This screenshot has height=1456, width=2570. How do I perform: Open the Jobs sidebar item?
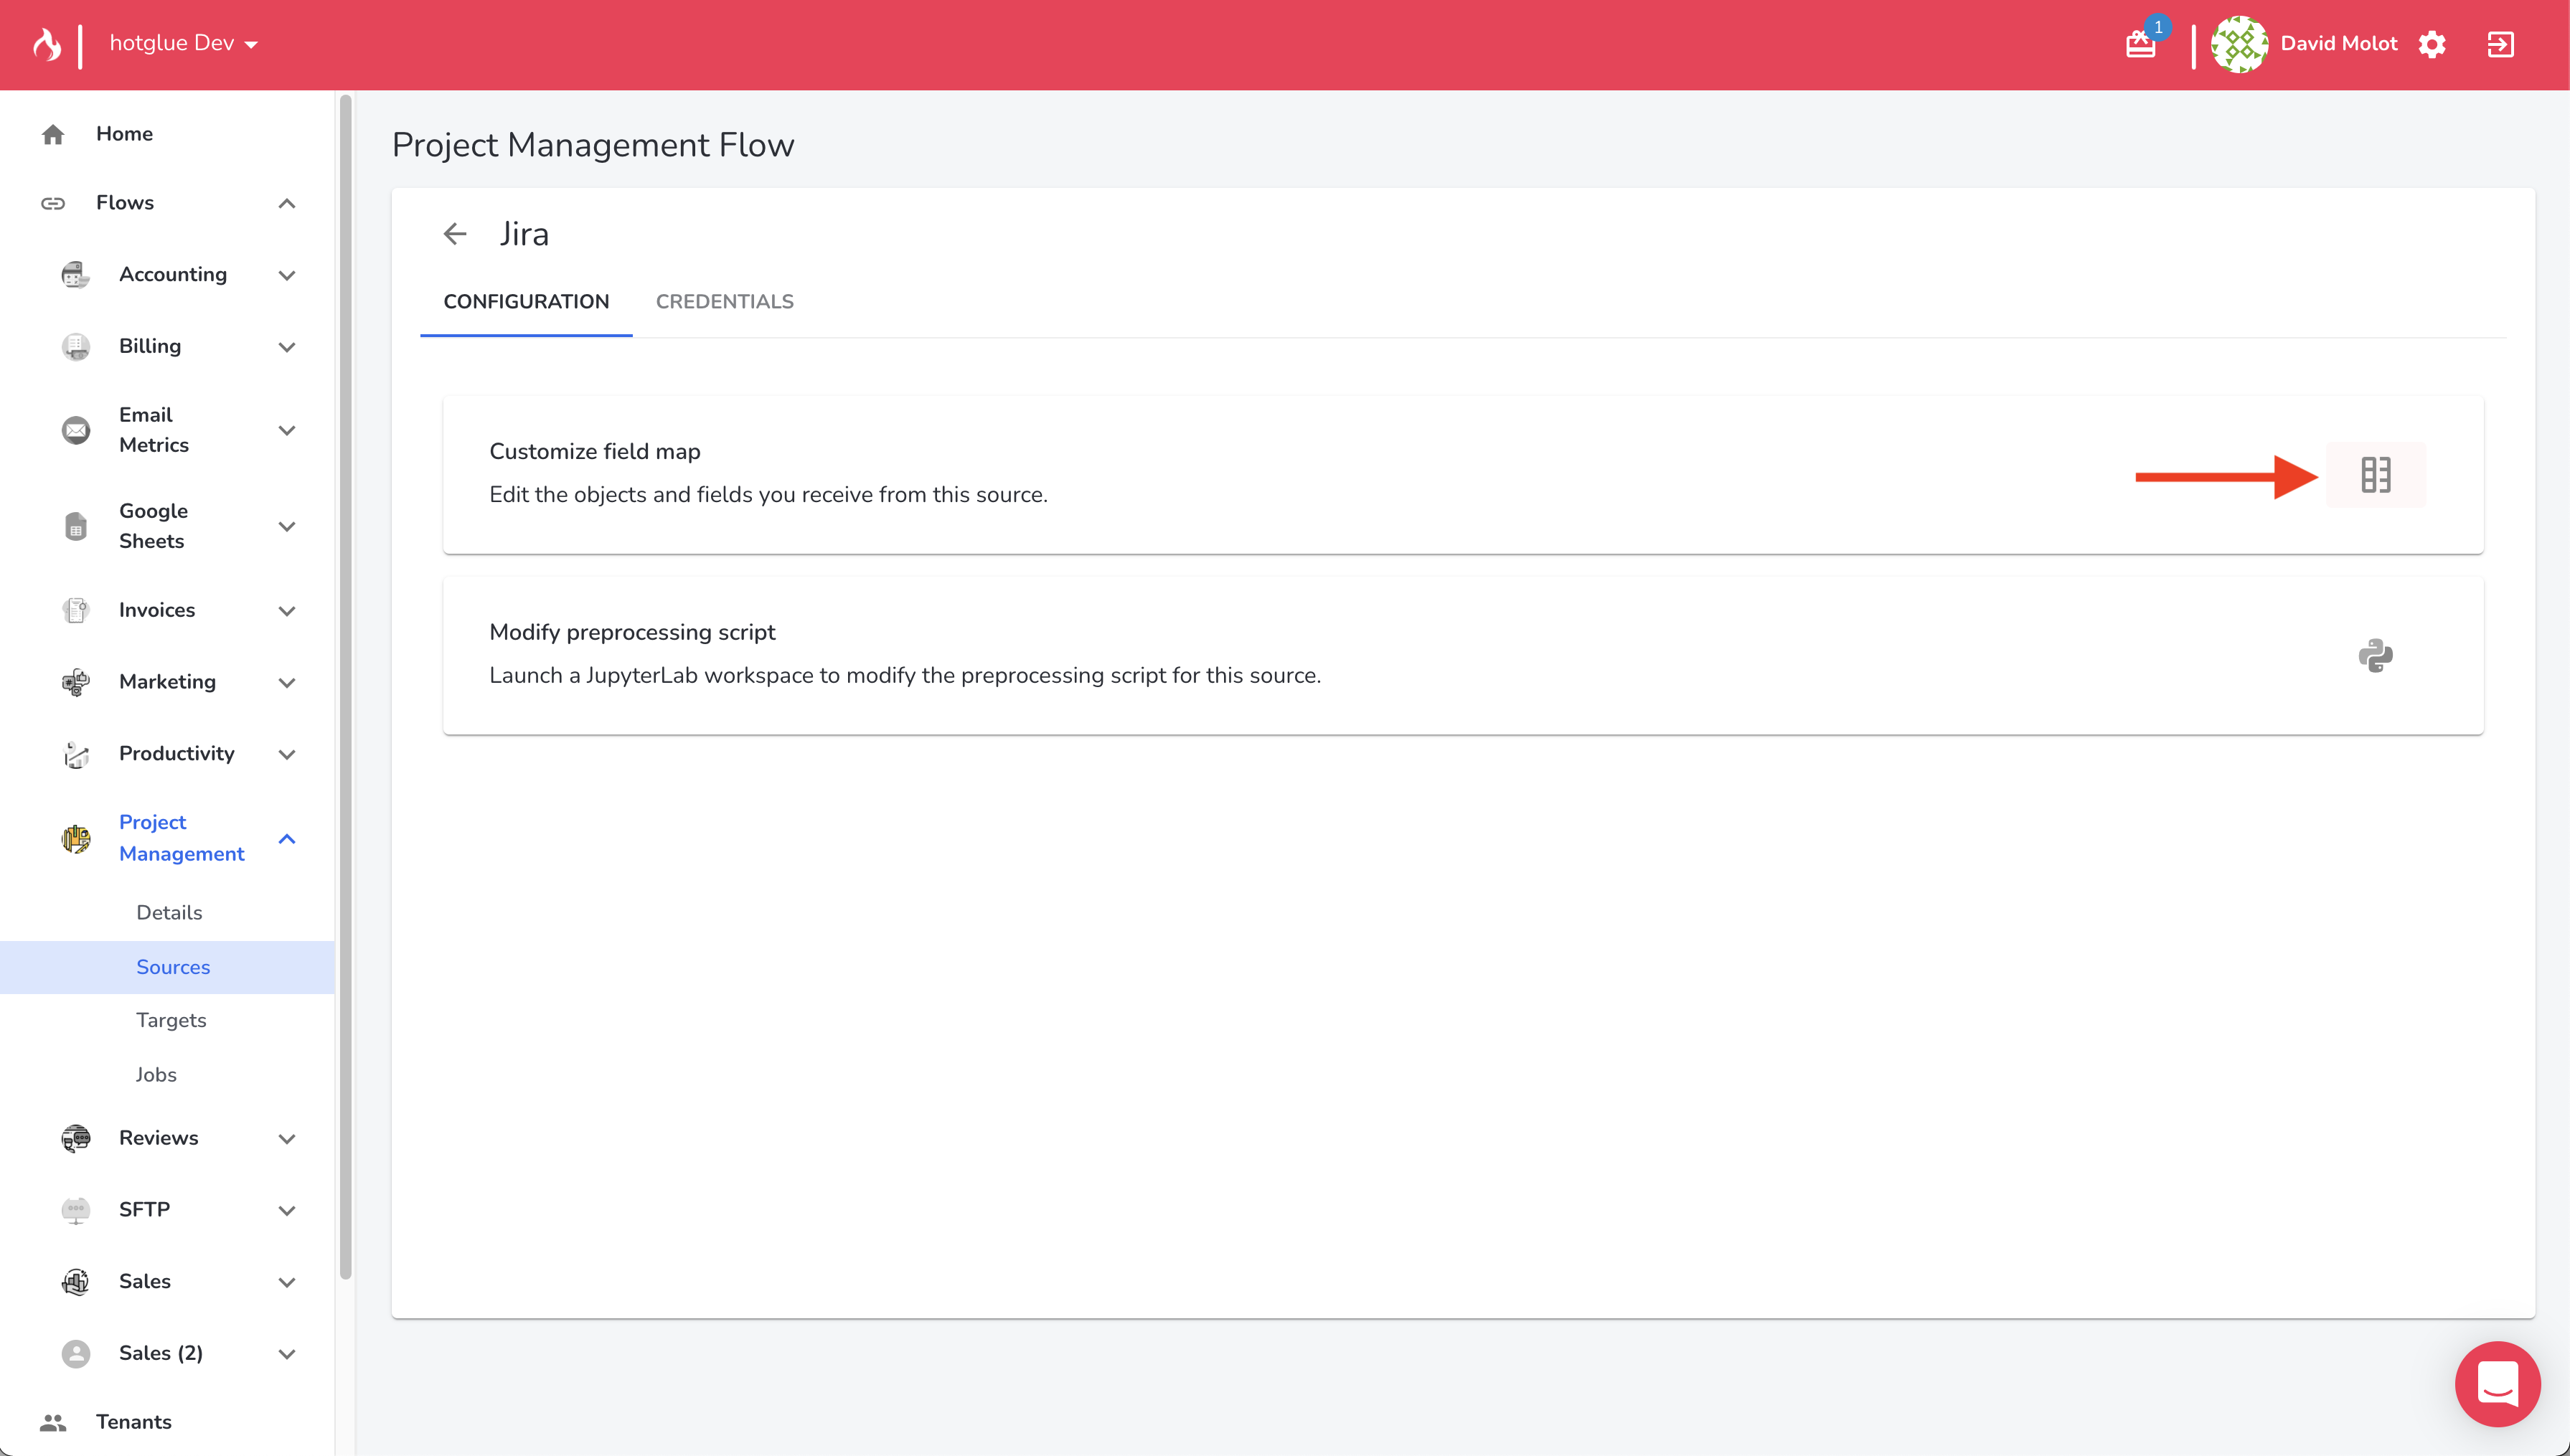click(156, 1075)
